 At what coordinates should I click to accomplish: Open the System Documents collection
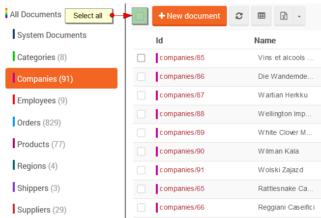(x=50, y=35)
